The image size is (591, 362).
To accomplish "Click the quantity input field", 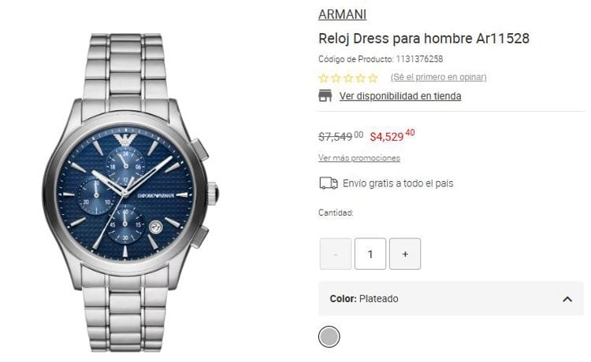I will pyautogui.click(x=370, y=254).
